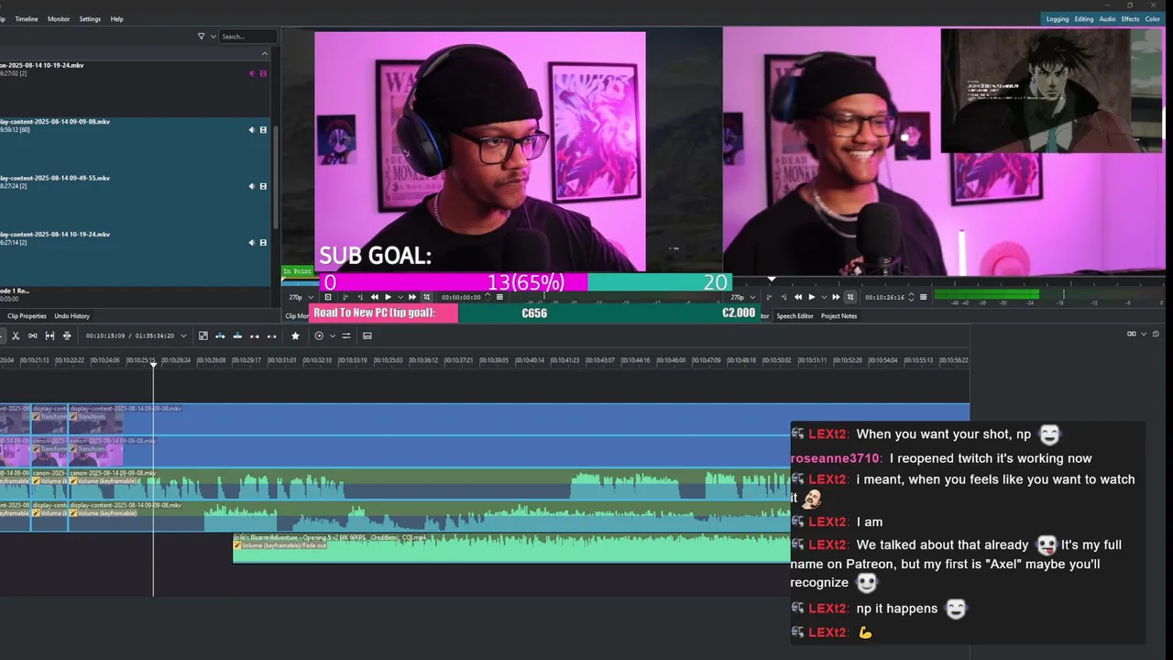Open the Help menu
1173x660 pixels.
(116, 18)
